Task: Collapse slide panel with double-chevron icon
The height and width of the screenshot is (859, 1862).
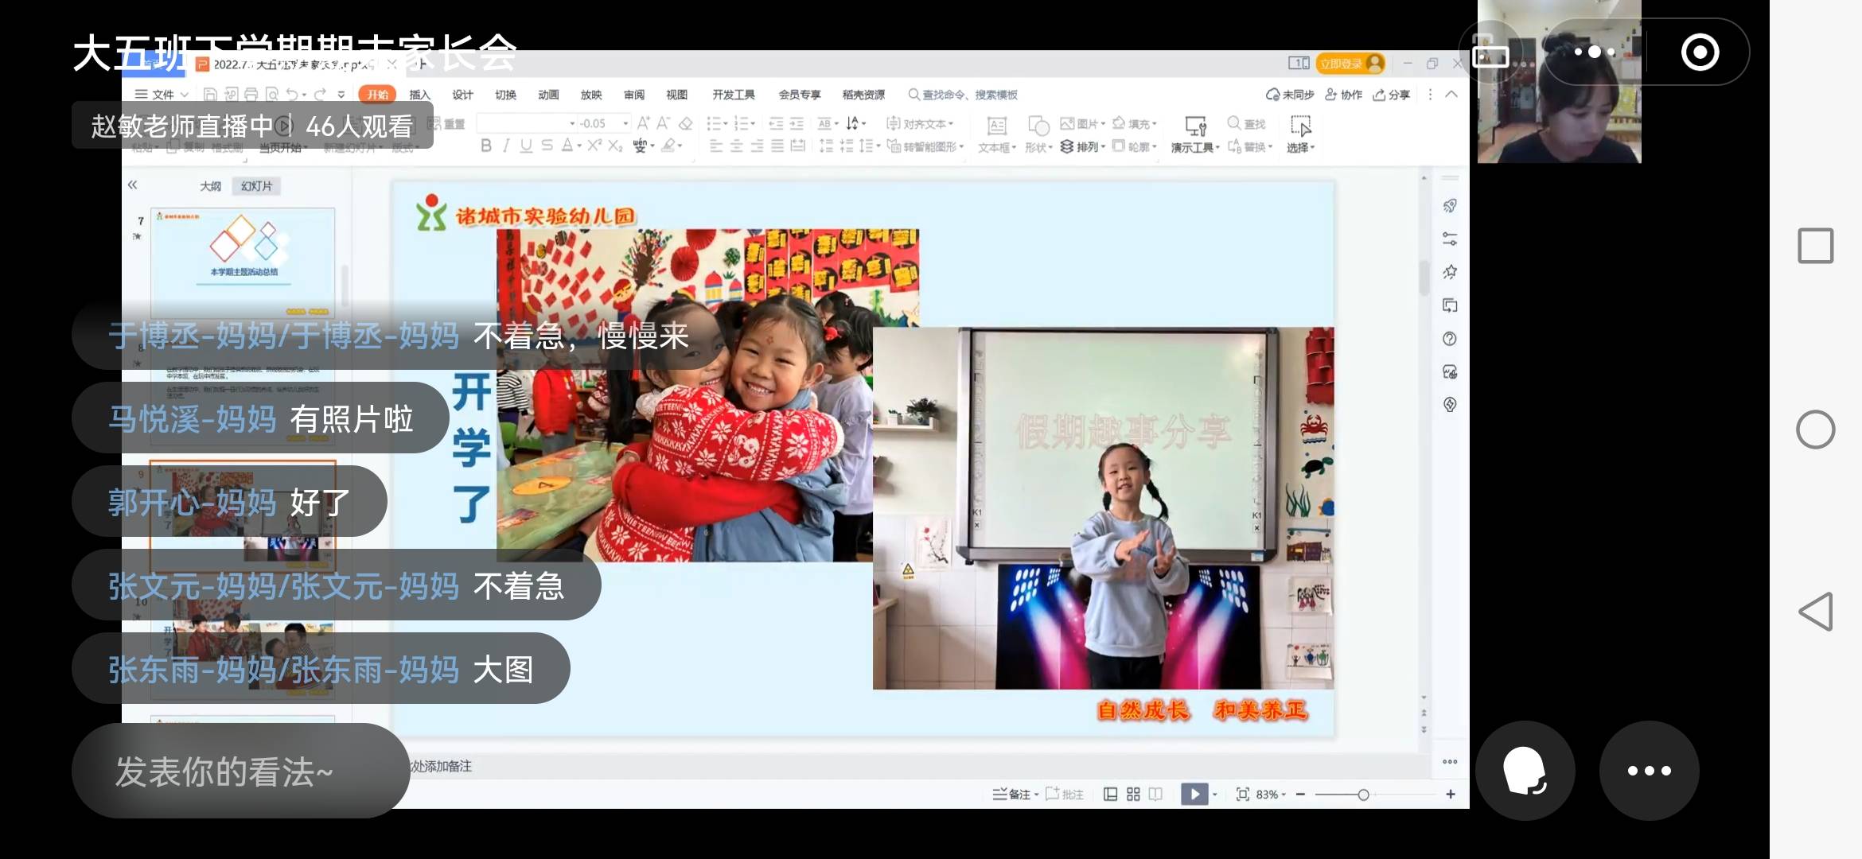Action: point(132,185)
